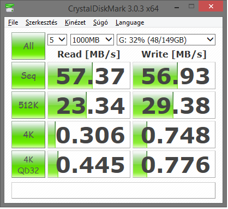Screen dimensions: 228x209
Task: Run all benchmarks with the All button
Action: click(x=28, y=46)
